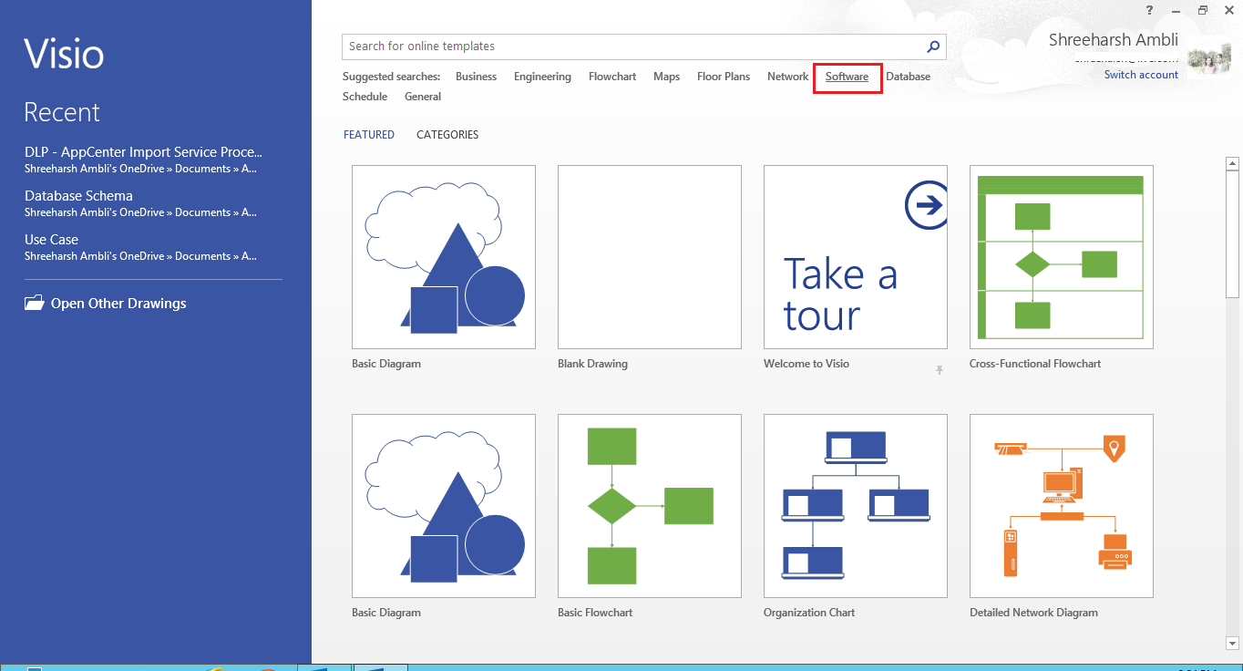
Task: Choose the Cross-Functional Flowchart template
Action: tap(1062, 257)
